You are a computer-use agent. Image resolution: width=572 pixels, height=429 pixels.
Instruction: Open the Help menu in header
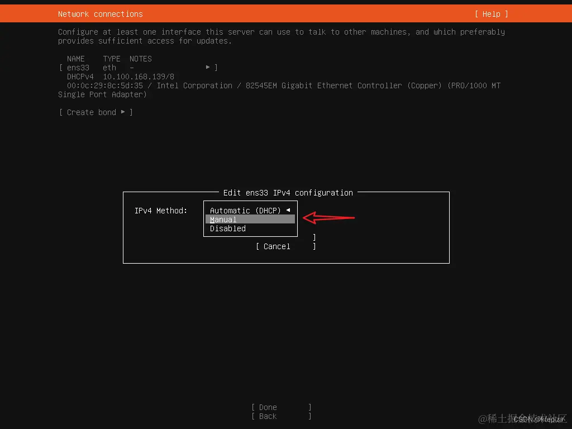tap(491, 14)
